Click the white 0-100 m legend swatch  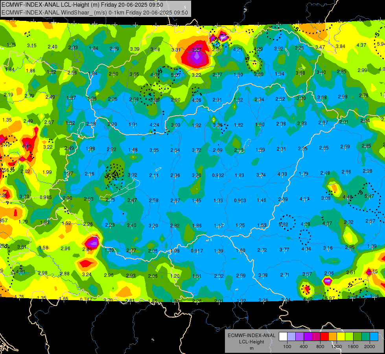click(283, 337)
